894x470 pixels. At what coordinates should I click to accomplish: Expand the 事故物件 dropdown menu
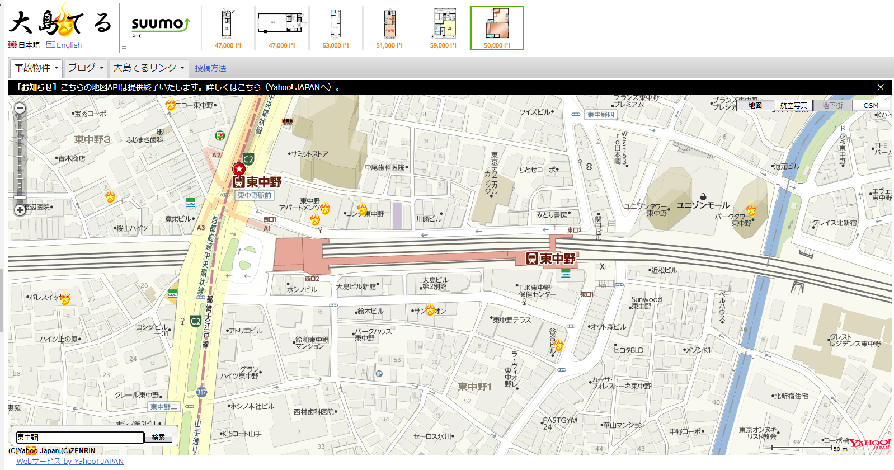click(36, 68)
